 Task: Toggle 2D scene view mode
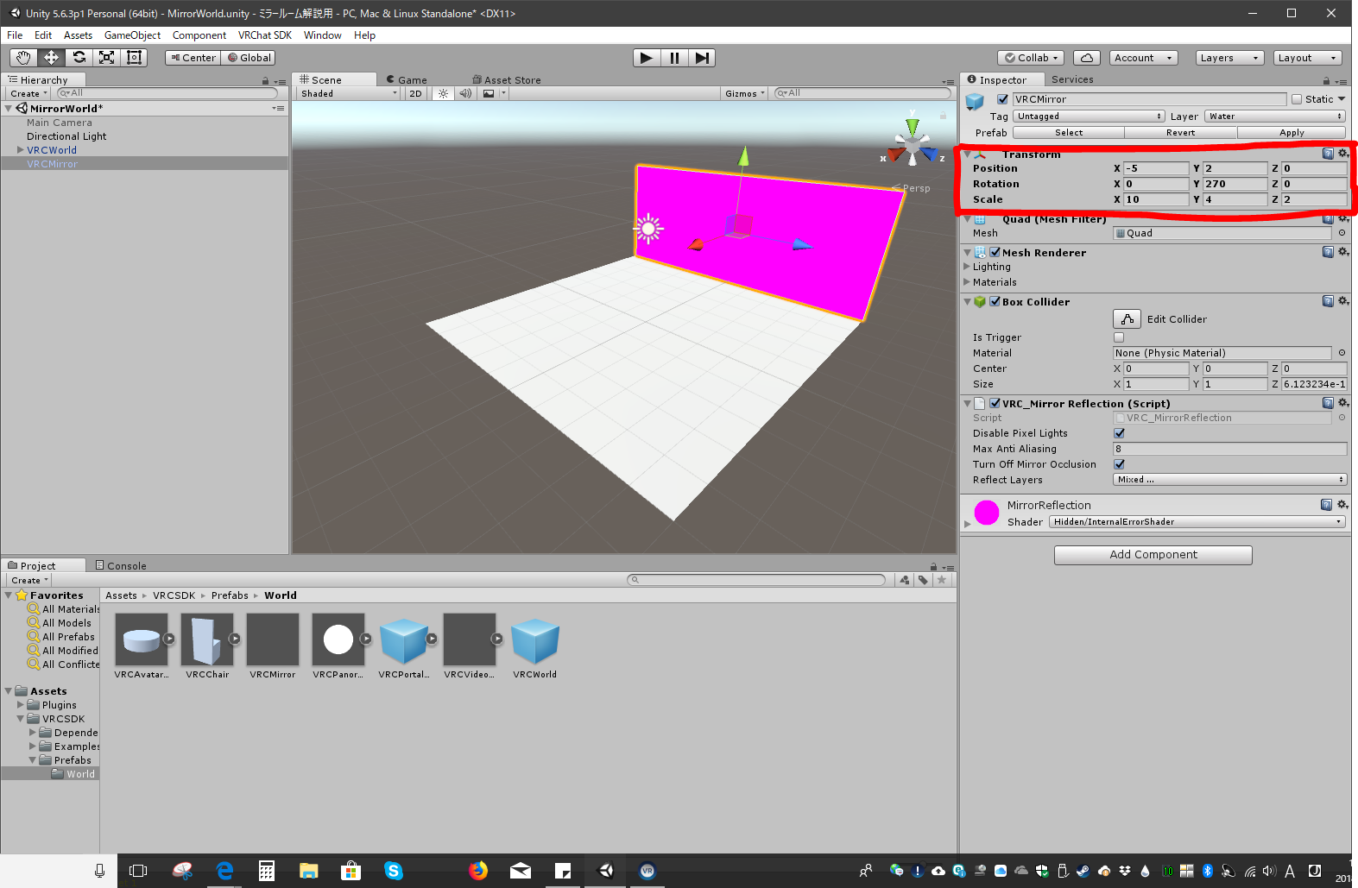pyautogui.click(x=415, y=93)
